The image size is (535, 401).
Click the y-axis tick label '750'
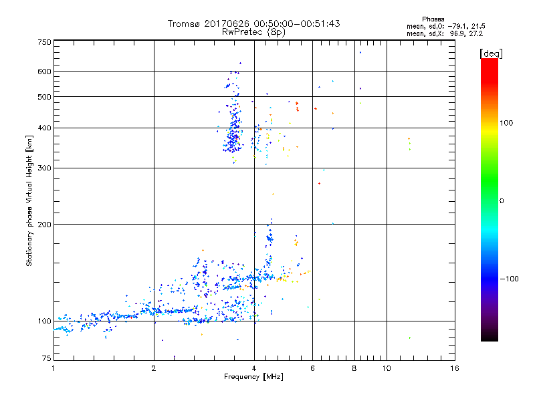click(45, 42)
